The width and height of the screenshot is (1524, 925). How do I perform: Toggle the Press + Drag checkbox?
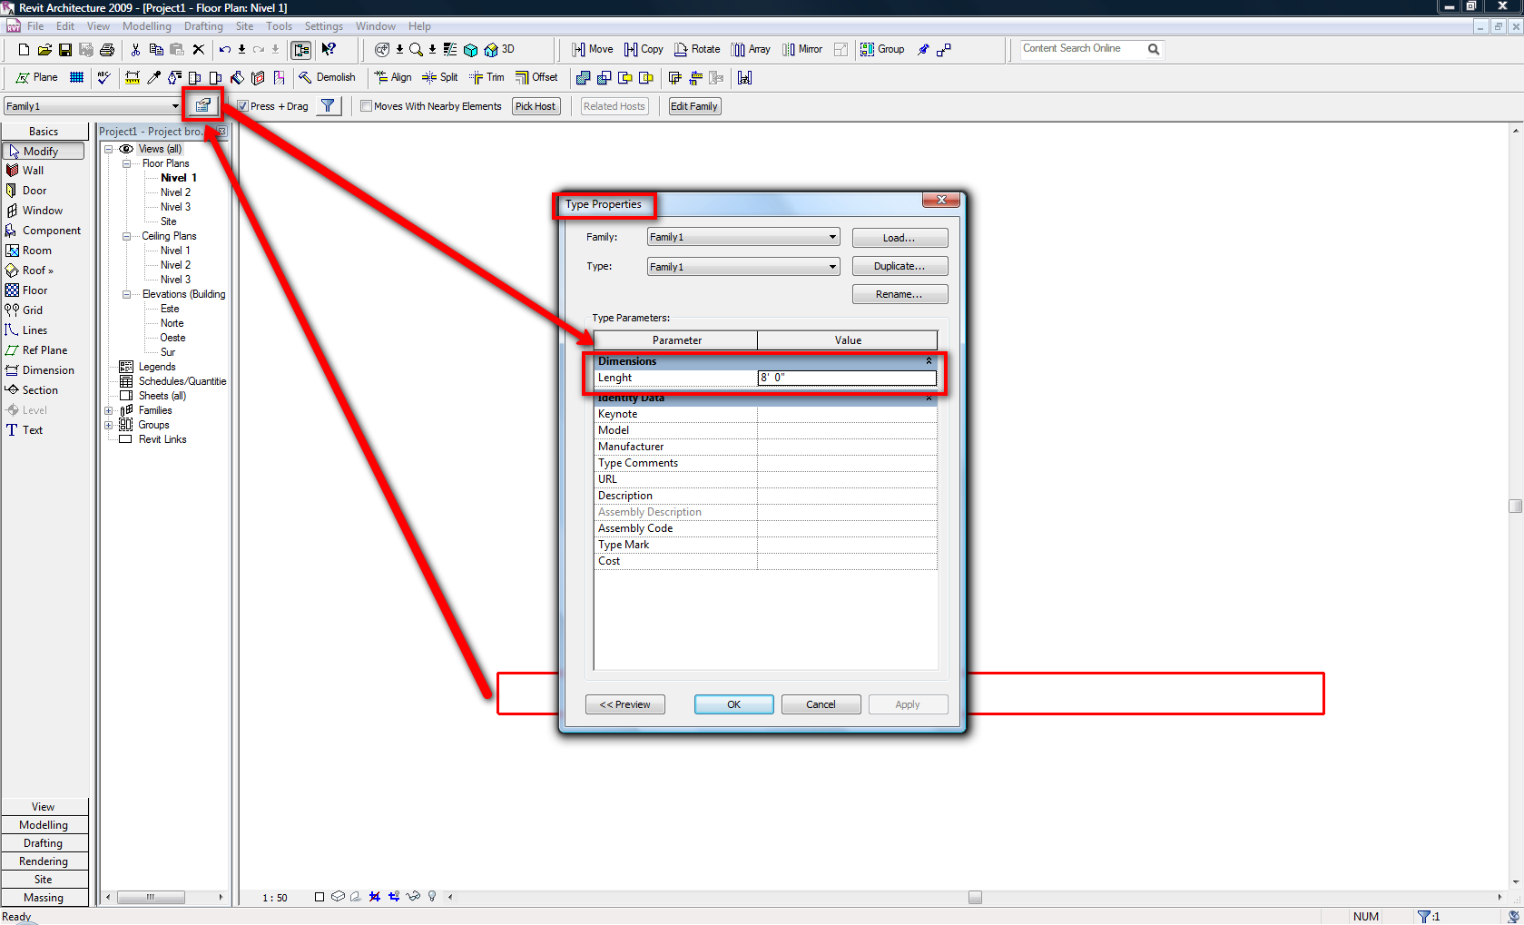tap(242, 106)
